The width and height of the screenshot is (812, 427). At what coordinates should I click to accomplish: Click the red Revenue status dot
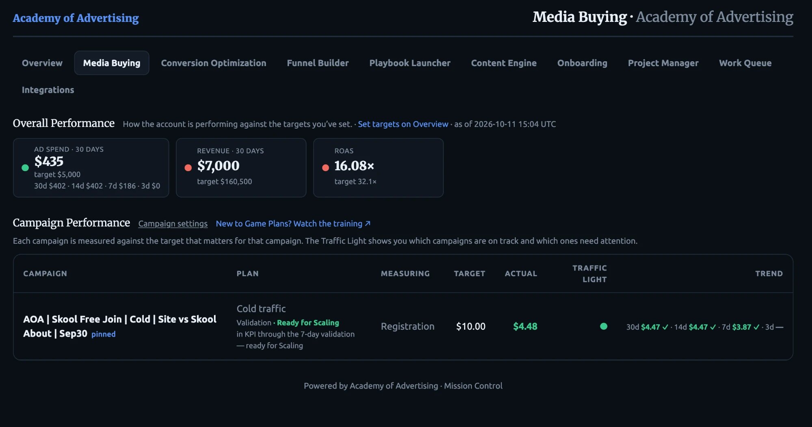188,168
